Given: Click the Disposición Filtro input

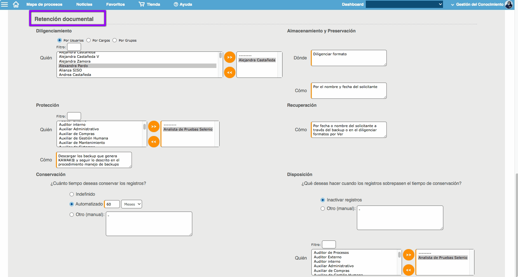Looking at the screenshot, I should coord(329,245).
